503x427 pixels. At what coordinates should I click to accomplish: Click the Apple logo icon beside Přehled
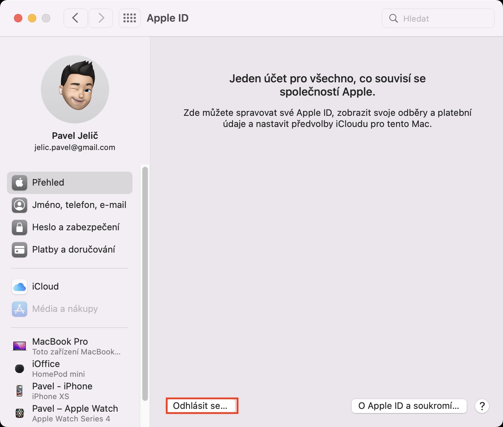click(20, 183)
